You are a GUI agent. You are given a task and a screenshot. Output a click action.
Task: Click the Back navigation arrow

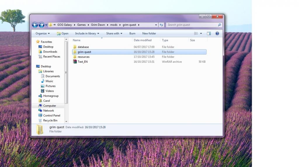point(35,25)
